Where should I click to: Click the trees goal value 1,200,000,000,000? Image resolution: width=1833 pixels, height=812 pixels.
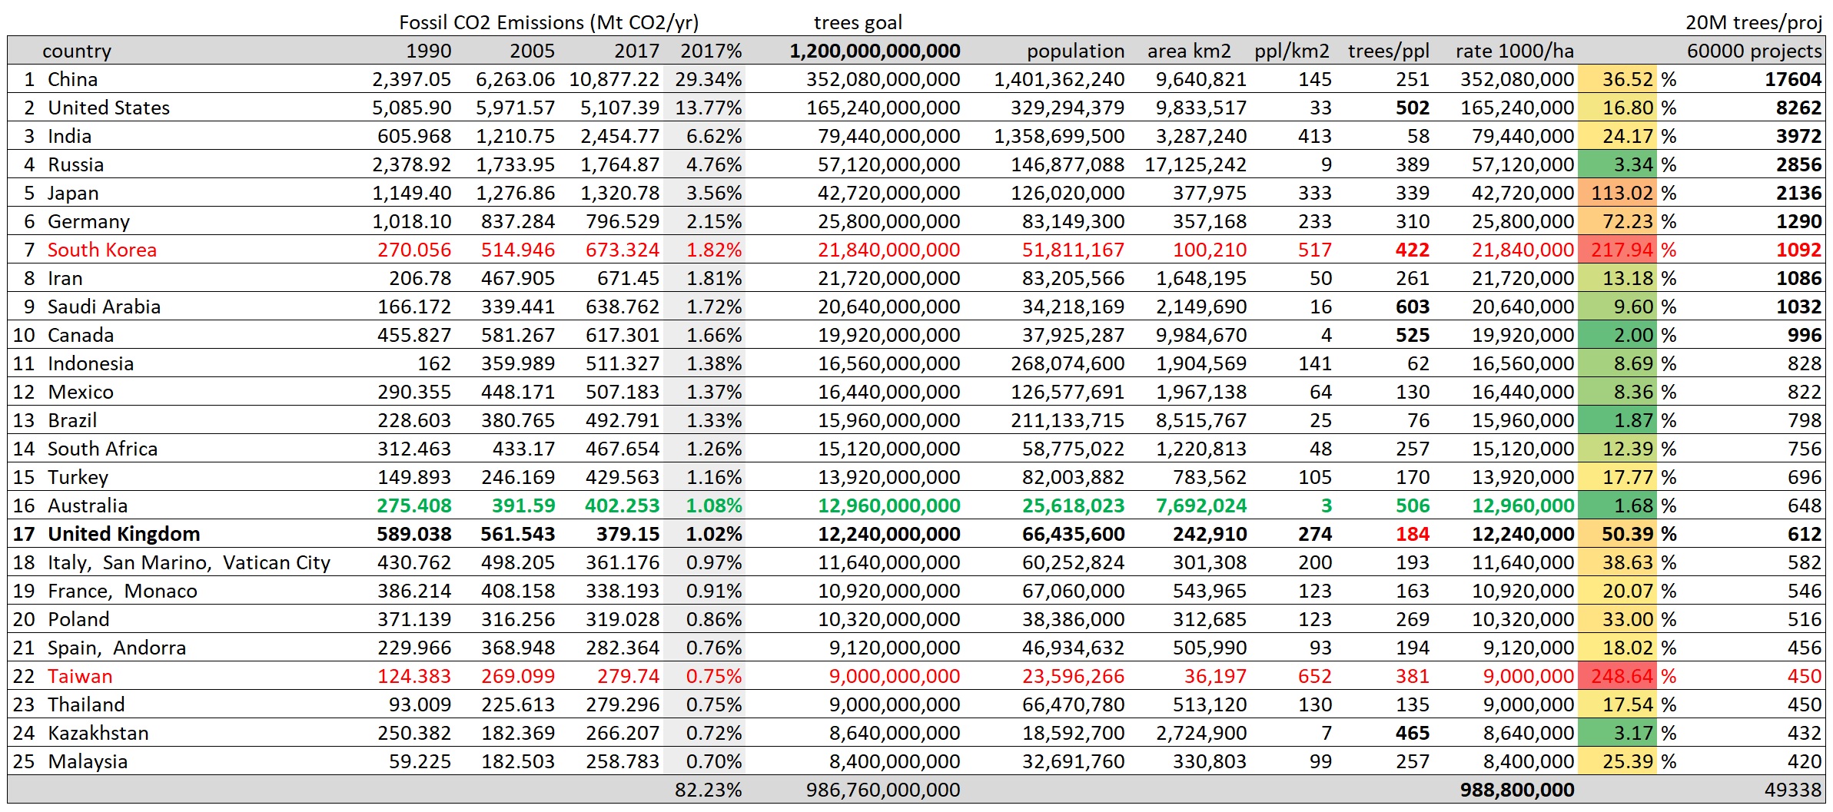(875, 51)
